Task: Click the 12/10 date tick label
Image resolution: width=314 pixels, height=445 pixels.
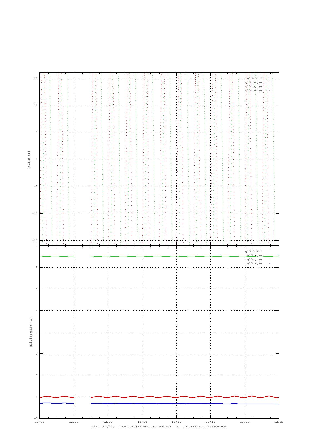Action: (74, 422)
